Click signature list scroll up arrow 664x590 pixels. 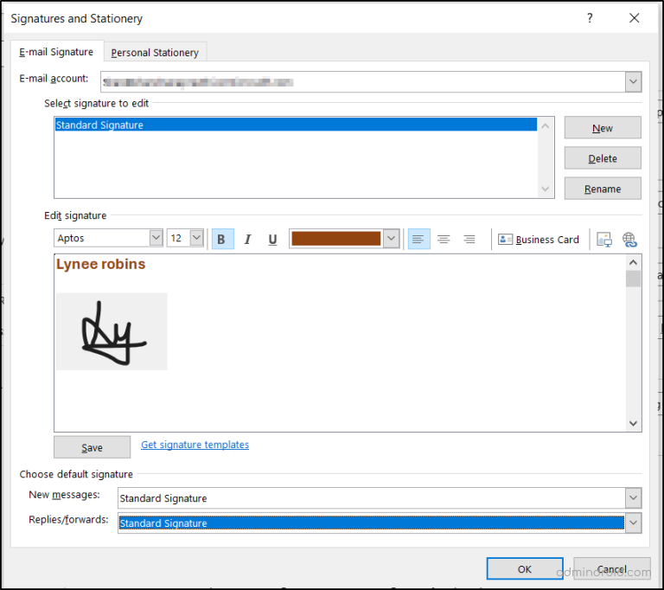click(x=546, y=126)
